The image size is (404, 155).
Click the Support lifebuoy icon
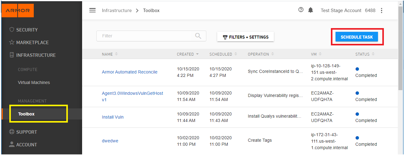click(12, 132)
